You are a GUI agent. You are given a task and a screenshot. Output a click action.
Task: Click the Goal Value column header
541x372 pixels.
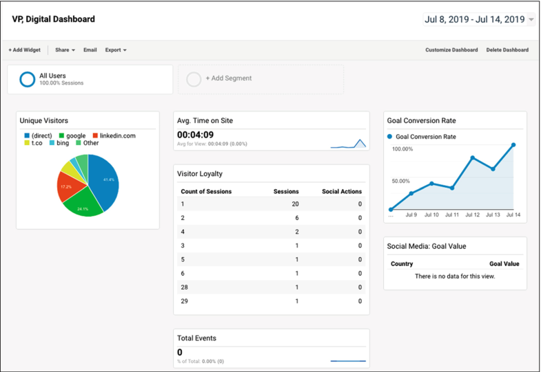(504, 264)
